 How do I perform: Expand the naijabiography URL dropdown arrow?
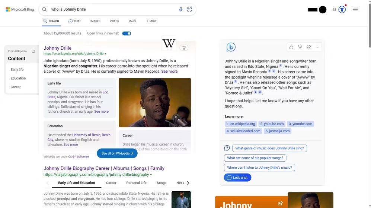151,175
